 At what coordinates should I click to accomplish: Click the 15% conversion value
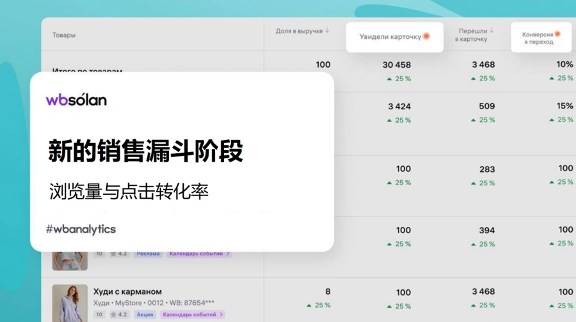[564, 106]
